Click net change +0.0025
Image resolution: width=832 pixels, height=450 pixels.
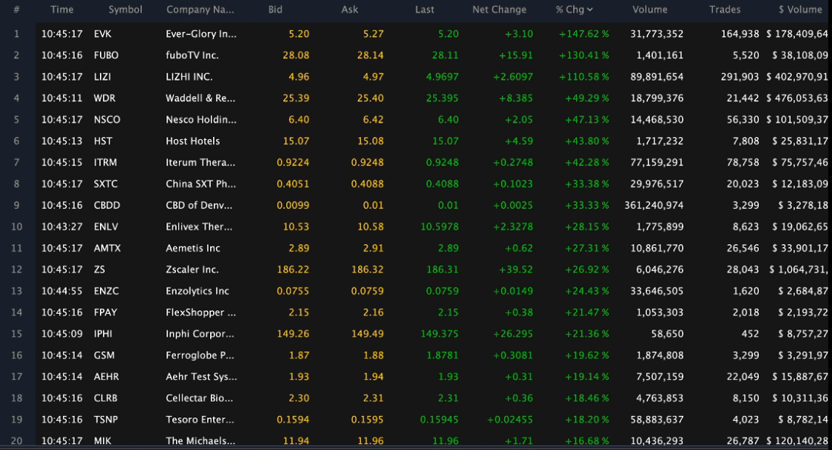point(513,205)
